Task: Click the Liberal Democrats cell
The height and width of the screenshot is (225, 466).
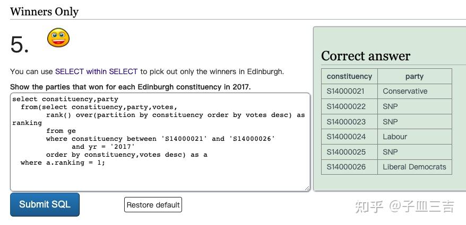Action: click(414, 167)
